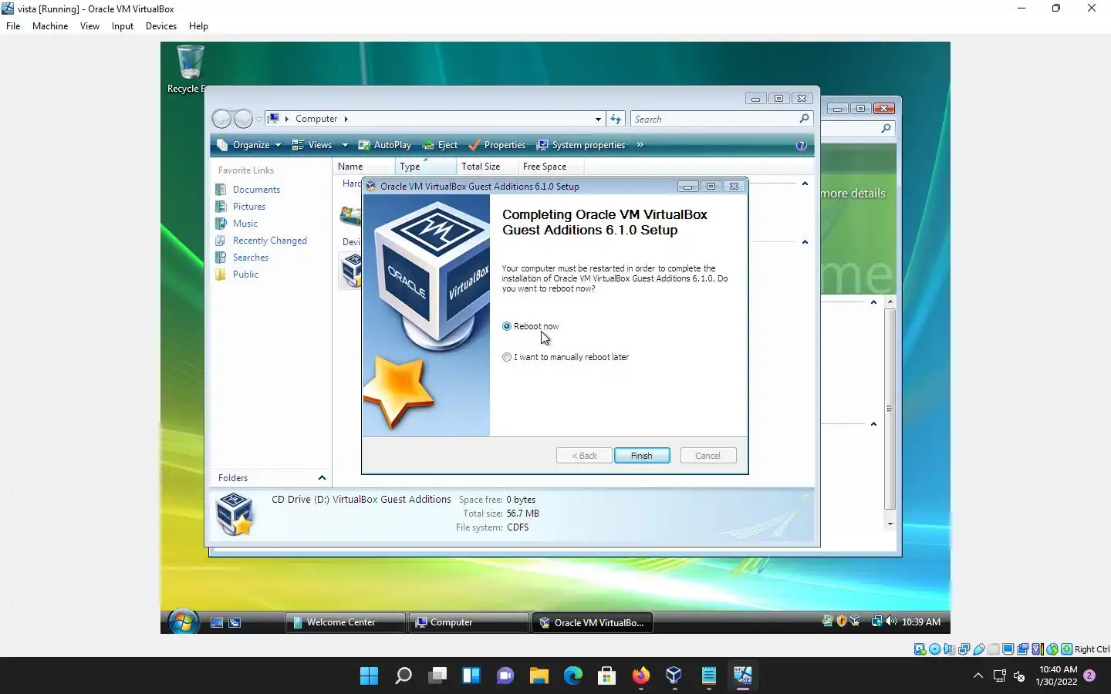The image size is (1111, 694).
Task: Click VirtualBox hard disk activity status icon
Action: (x=920, y=649)
